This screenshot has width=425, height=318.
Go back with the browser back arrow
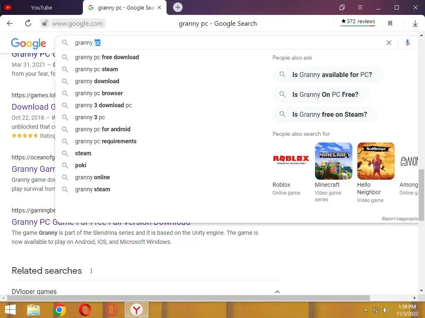click(10, 24)
